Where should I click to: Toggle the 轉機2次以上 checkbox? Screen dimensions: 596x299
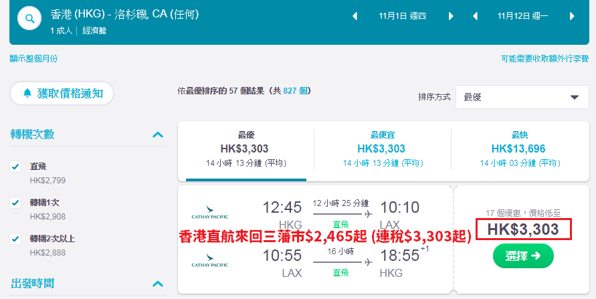coord(15,239)
